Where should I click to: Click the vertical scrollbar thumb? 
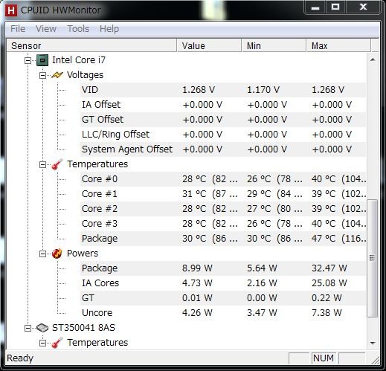(372, 258)
